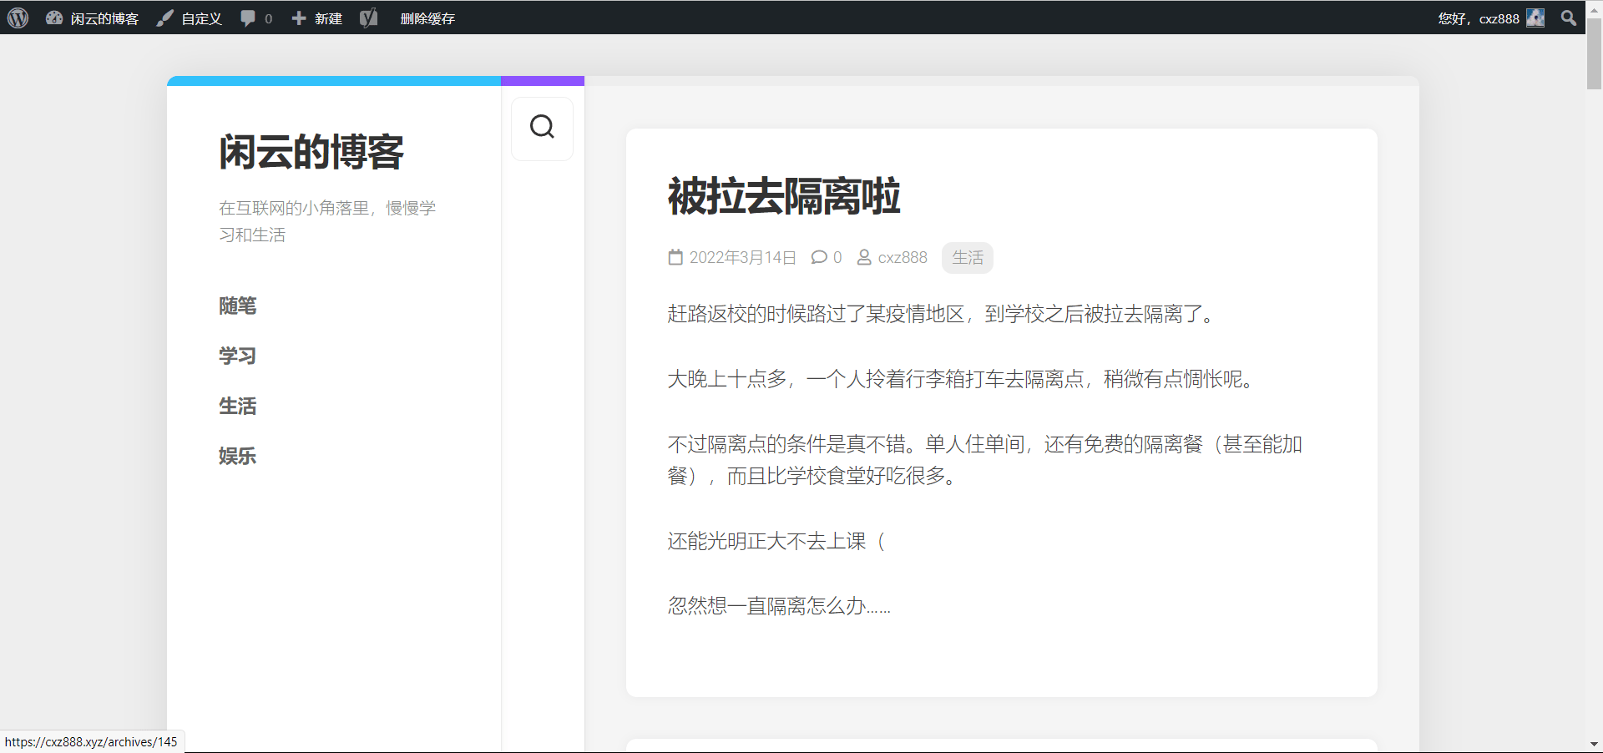Expand the comments counter dropdown showing 0
Viewport: 1603px width, 753px height.
click(x=255, y=18)
